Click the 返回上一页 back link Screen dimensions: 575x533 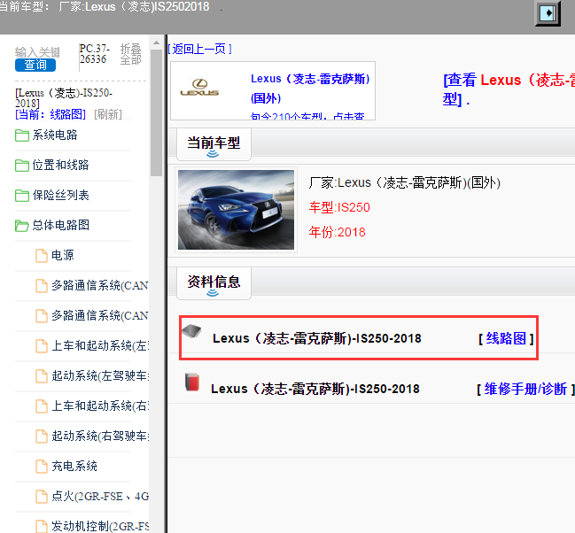click(x=199, y=49)
